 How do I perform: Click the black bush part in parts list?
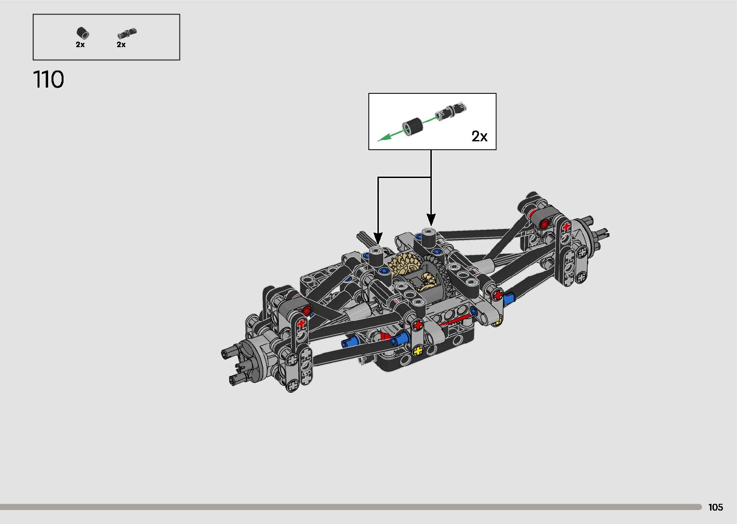click(x=83, y=33)
